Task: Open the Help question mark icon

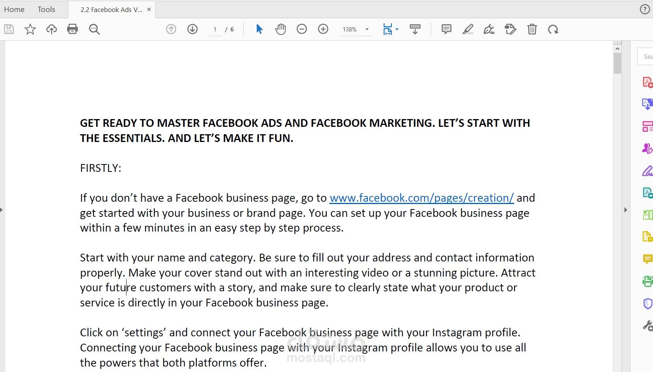Action: (x=645, y=9)
